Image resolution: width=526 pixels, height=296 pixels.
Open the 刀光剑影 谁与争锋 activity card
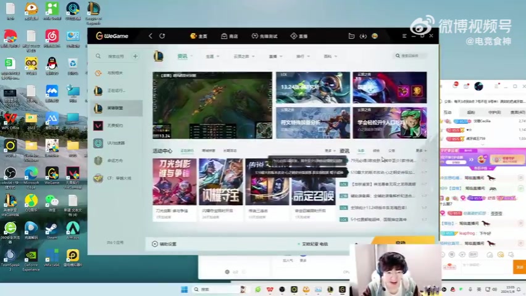pos(175,189)
